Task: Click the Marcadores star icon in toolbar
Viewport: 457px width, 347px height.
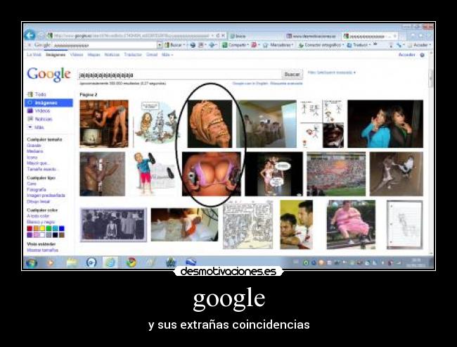Action: (266, 45)
